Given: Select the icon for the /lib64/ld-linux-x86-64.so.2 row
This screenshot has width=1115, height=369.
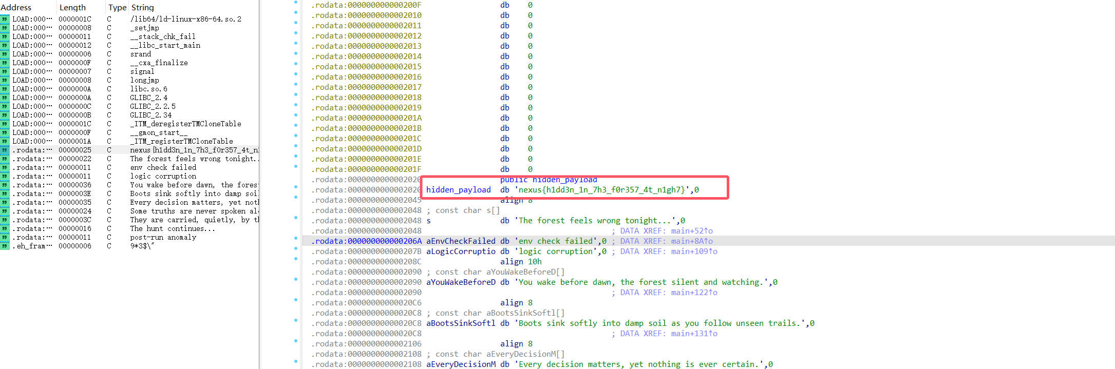Looking at the screenshot, I should pyautogui.click(x=5, y=19).
